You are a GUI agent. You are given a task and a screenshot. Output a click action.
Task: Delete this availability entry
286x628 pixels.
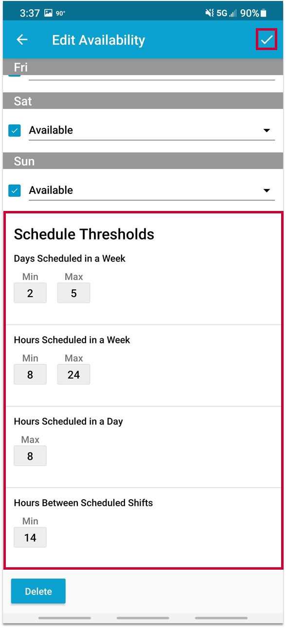tap(38, 591)
